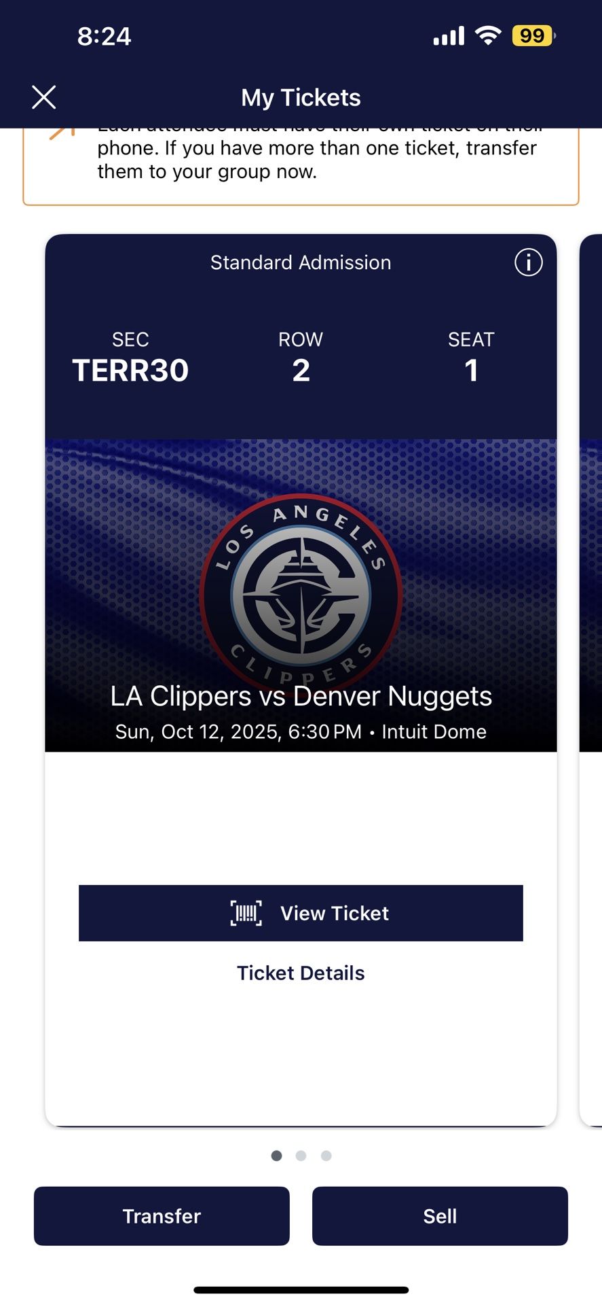Go to third ticket page dot
This screenshot has height=1305, width=602.
coord(326,1155)
